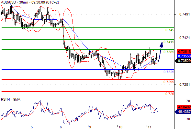Screen dimensions: 191x129
Task: Click the RSI 70 level axis label
Action: coord(188,101)
